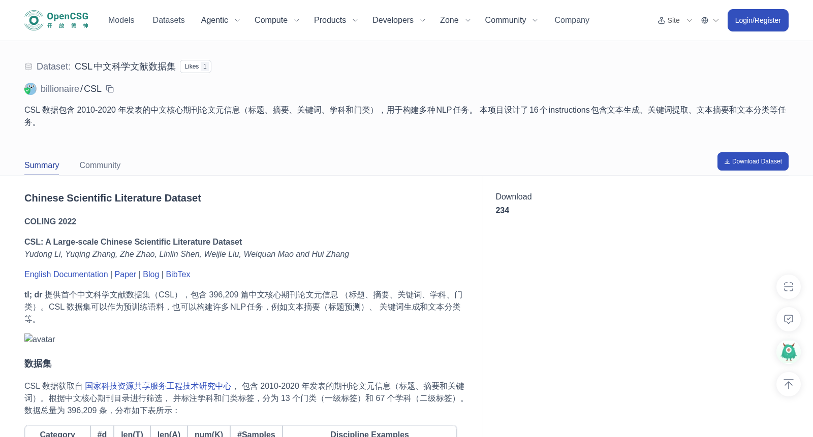Image resolution: width=813 pixels, height=437 pixels.
Task: Click the dataset database icon
Action: [x=28, y=66]
